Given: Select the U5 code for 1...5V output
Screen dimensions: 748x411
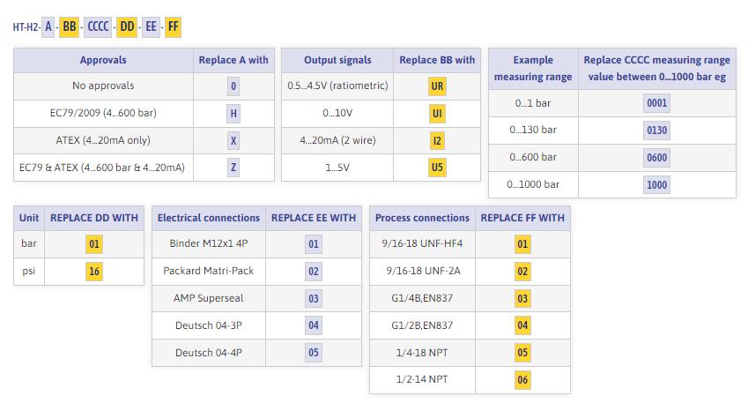Looking at the screenshot, I should pos(437,168).
